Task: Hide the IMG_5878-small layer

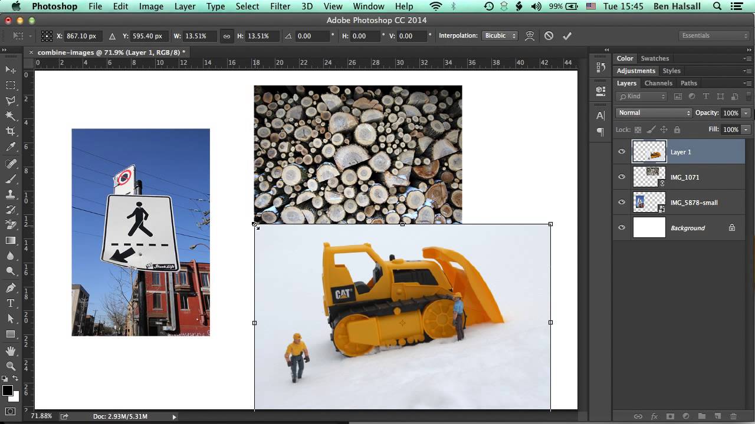Action: [621, 203]
